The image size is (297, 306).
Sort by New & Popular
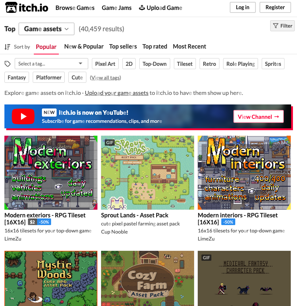click(84, 47)
